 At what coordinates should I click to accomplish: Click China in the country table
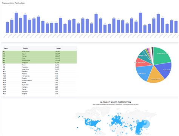click(23, 58)
